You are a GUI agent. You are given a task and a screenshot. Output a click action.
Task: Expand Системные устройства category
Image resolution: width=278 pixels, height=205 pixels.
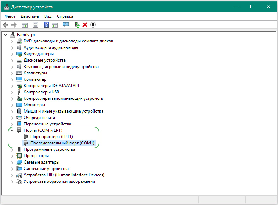tap(12, 169)
